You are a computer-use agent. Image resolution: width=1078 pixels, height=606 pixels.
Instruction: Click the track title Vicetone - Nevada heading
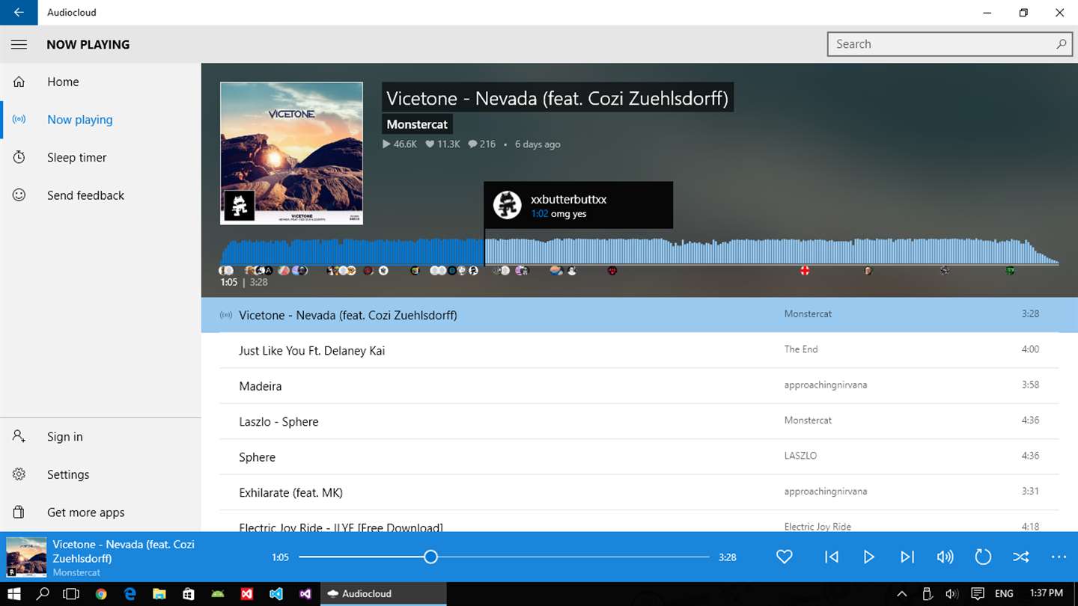(558, 98)
